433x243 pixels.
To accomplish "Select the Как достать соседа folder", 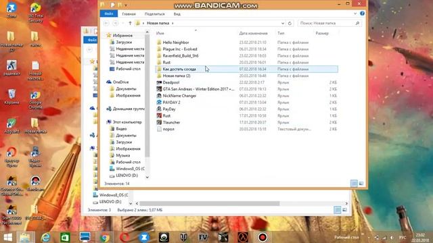I will 246,69.
